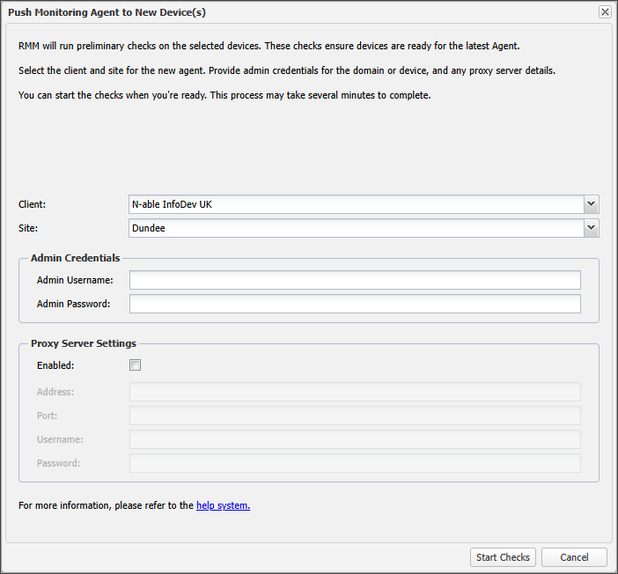This screenshot has height=574, width=618.
Task: Click the "Enabled:" proxy label
Action: click(x=55, y=364)
